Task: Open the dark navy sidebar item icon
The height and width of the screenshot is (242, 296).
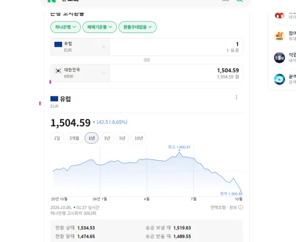Action: [279, 58]
